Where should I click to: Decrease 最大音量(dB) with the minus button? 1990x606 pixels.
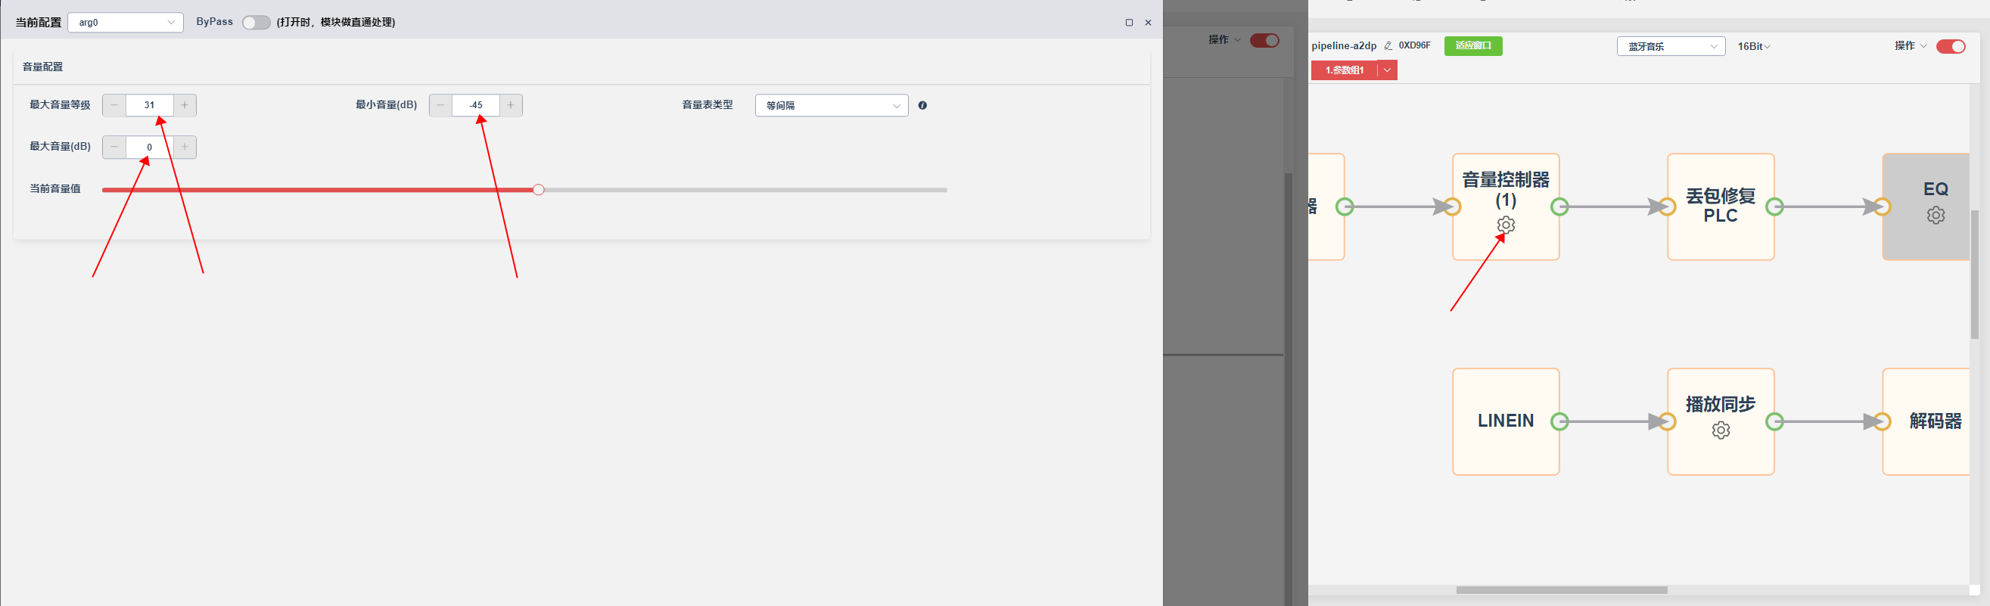click(114, 147)
